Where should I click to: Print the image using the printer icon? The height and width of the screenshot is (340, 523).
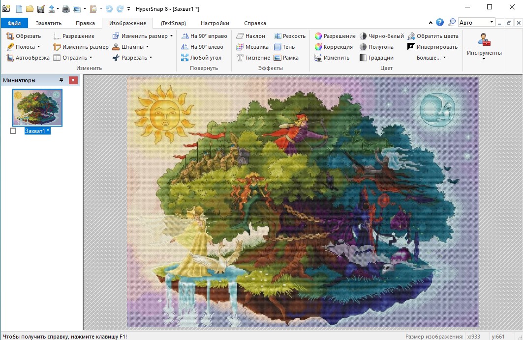pyautogui.click(x=66, y=9)
